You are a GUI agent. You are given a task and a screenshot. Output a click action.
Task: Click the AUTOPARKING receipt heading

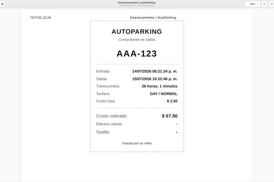[137, 32]
